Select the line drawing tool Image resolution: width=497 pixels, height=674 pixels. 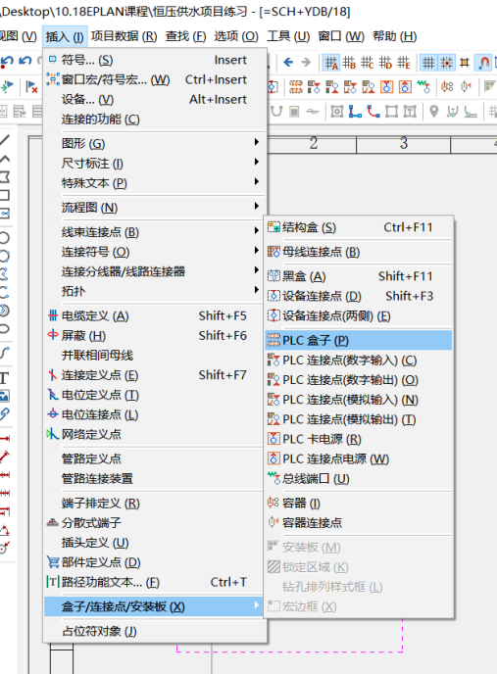(4, 140)
